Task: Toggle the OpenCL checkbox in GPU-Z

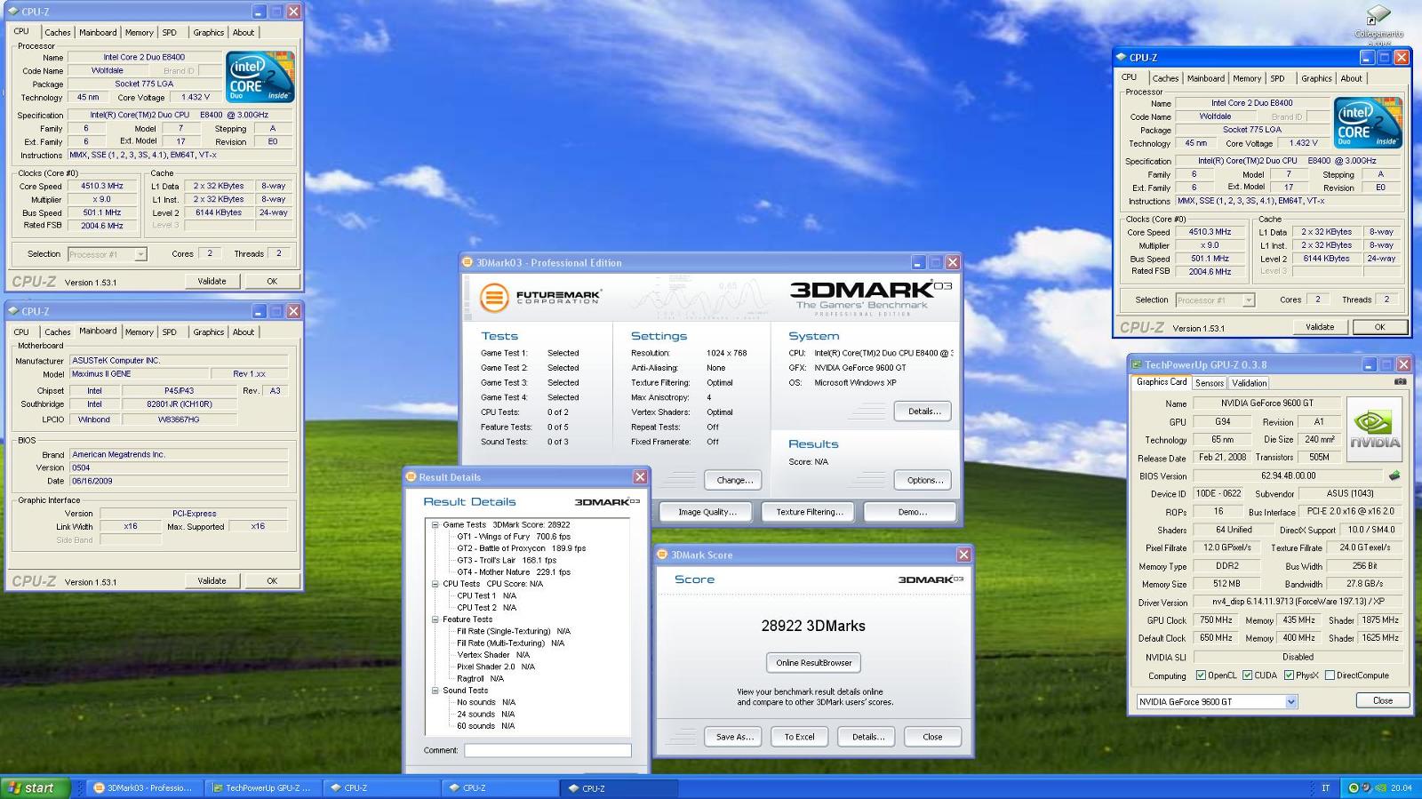Action: (x=1201, y=675)
